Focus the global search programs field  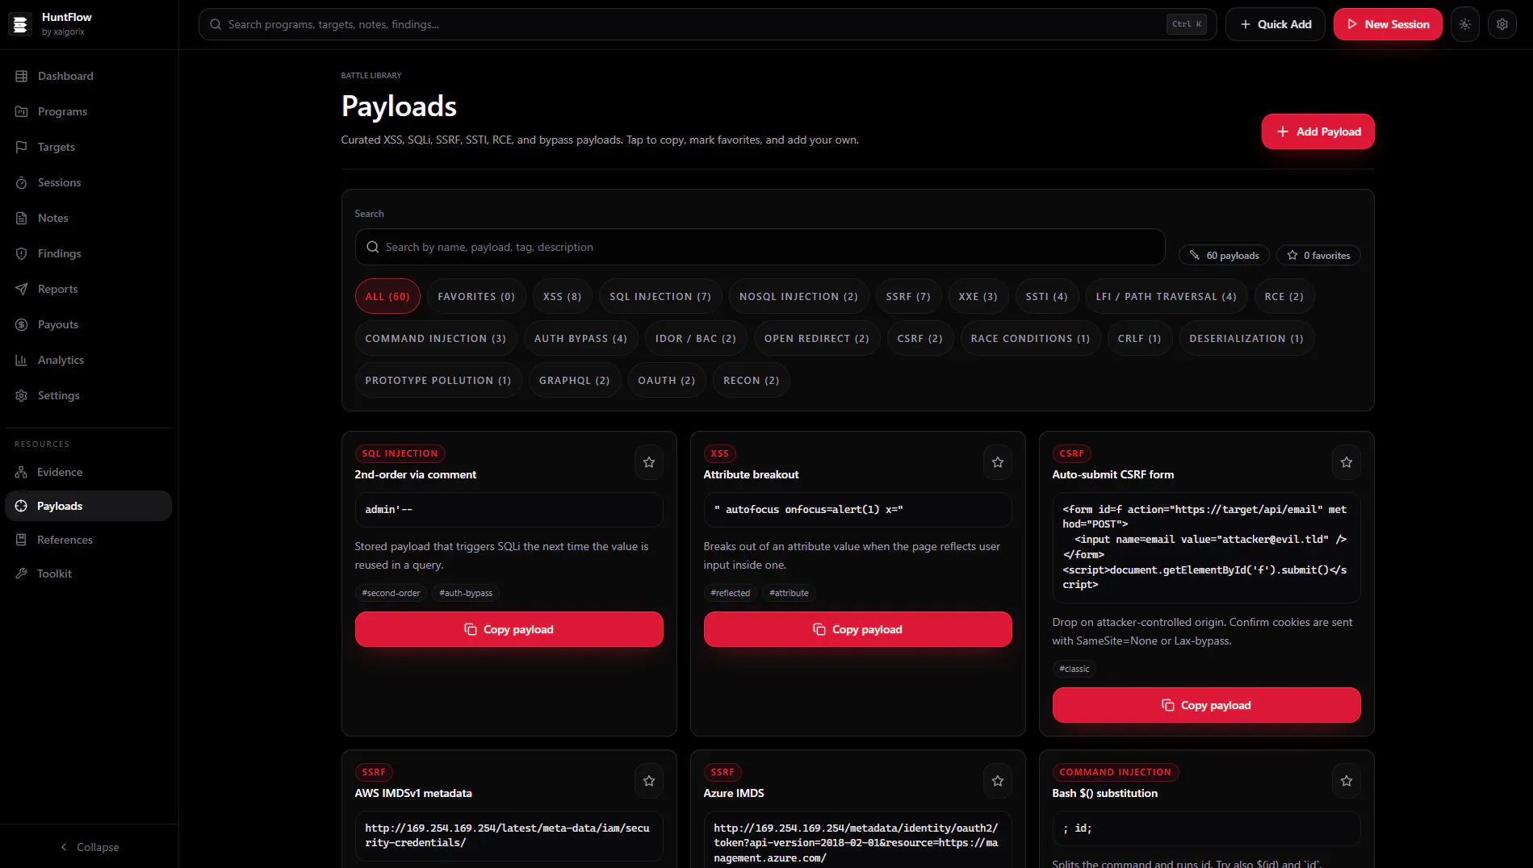click(x=707, y=24)
